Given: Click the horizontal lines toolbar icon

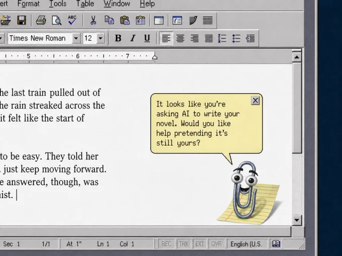Looking at the screenshot, I should pos(208,21).
